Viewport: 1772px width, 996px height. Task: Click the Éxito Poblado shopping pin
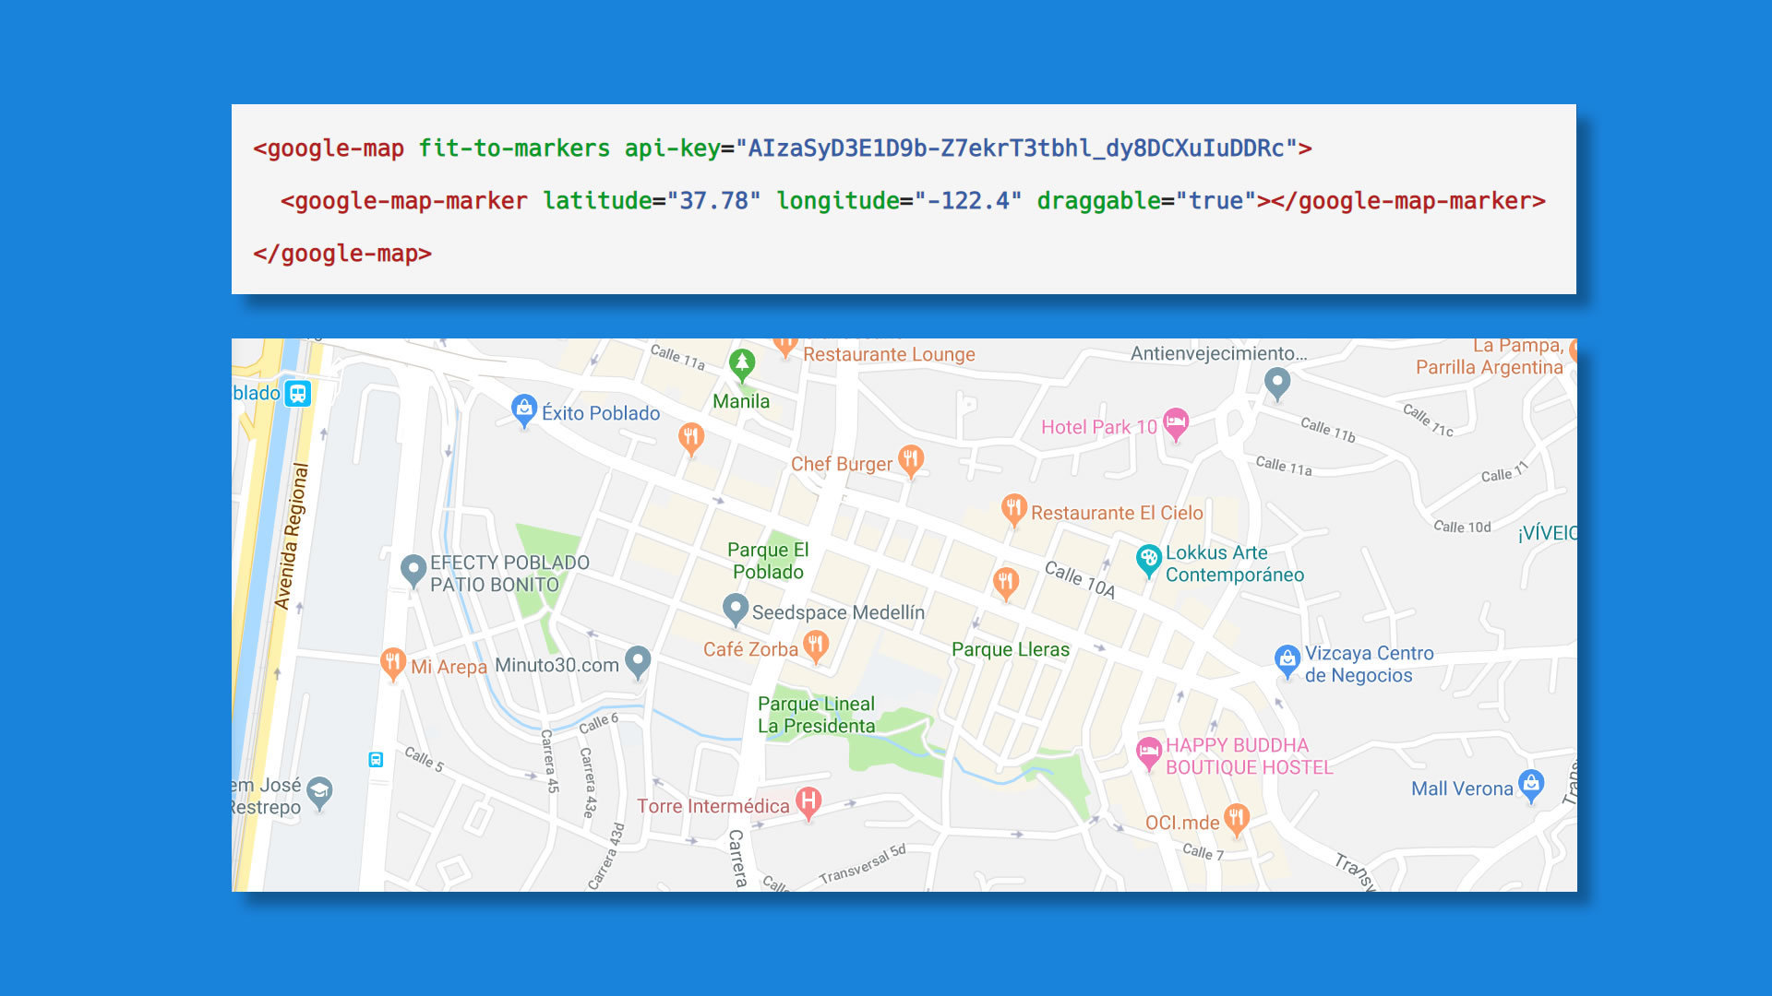coord(524,409)
